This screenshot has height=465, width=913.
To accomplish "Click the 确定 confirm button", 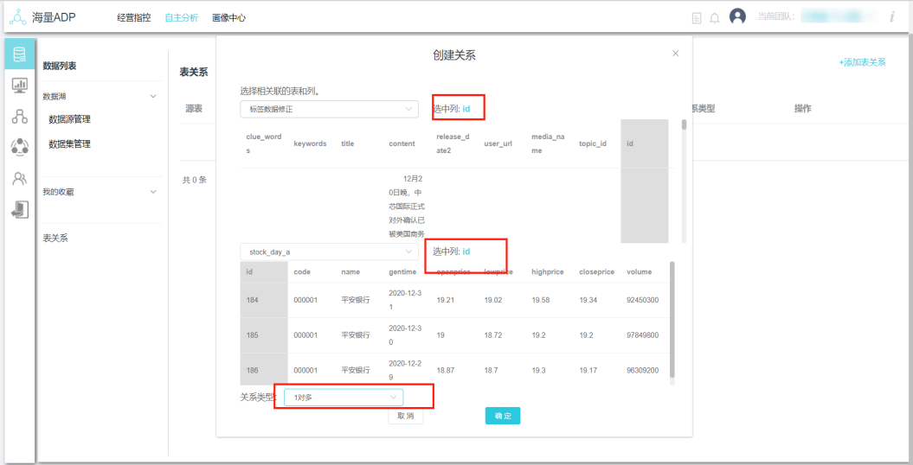I will click(502, 416).
